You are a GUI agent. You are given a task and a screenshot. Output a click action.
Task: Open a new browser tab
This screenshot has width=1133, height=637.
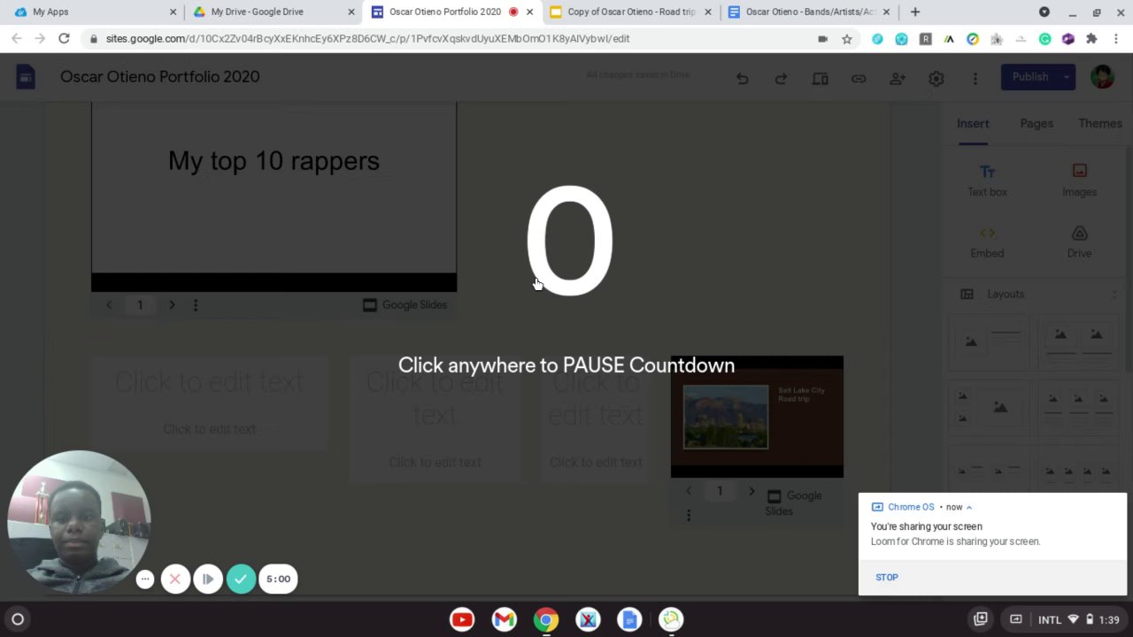coord(915,12)
